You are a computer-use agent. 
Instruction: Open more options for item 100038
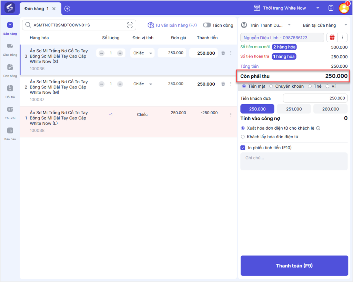coord(231,115)
